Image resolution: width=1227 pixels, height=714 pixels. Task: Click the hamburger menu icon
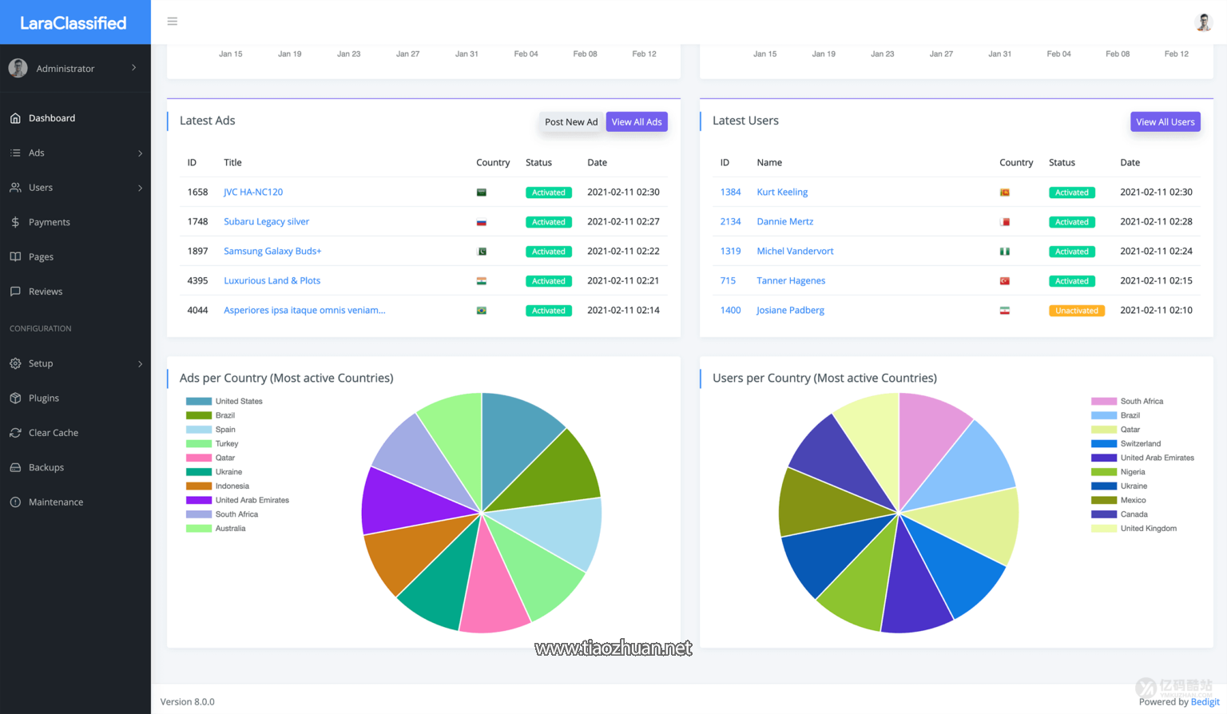point(172,22)
